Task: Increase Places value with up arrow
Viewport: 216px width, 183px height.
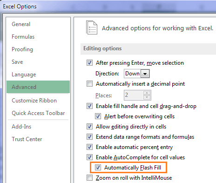Action: coord(147,93)
